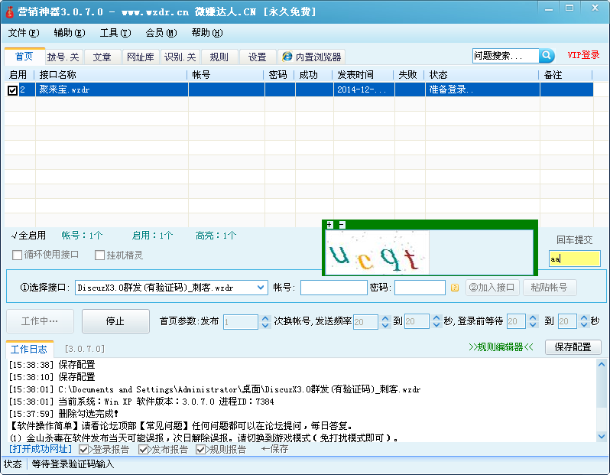Switch to the 规则 tab
This screenshot has height=475, width=610.
click(219, 57)
